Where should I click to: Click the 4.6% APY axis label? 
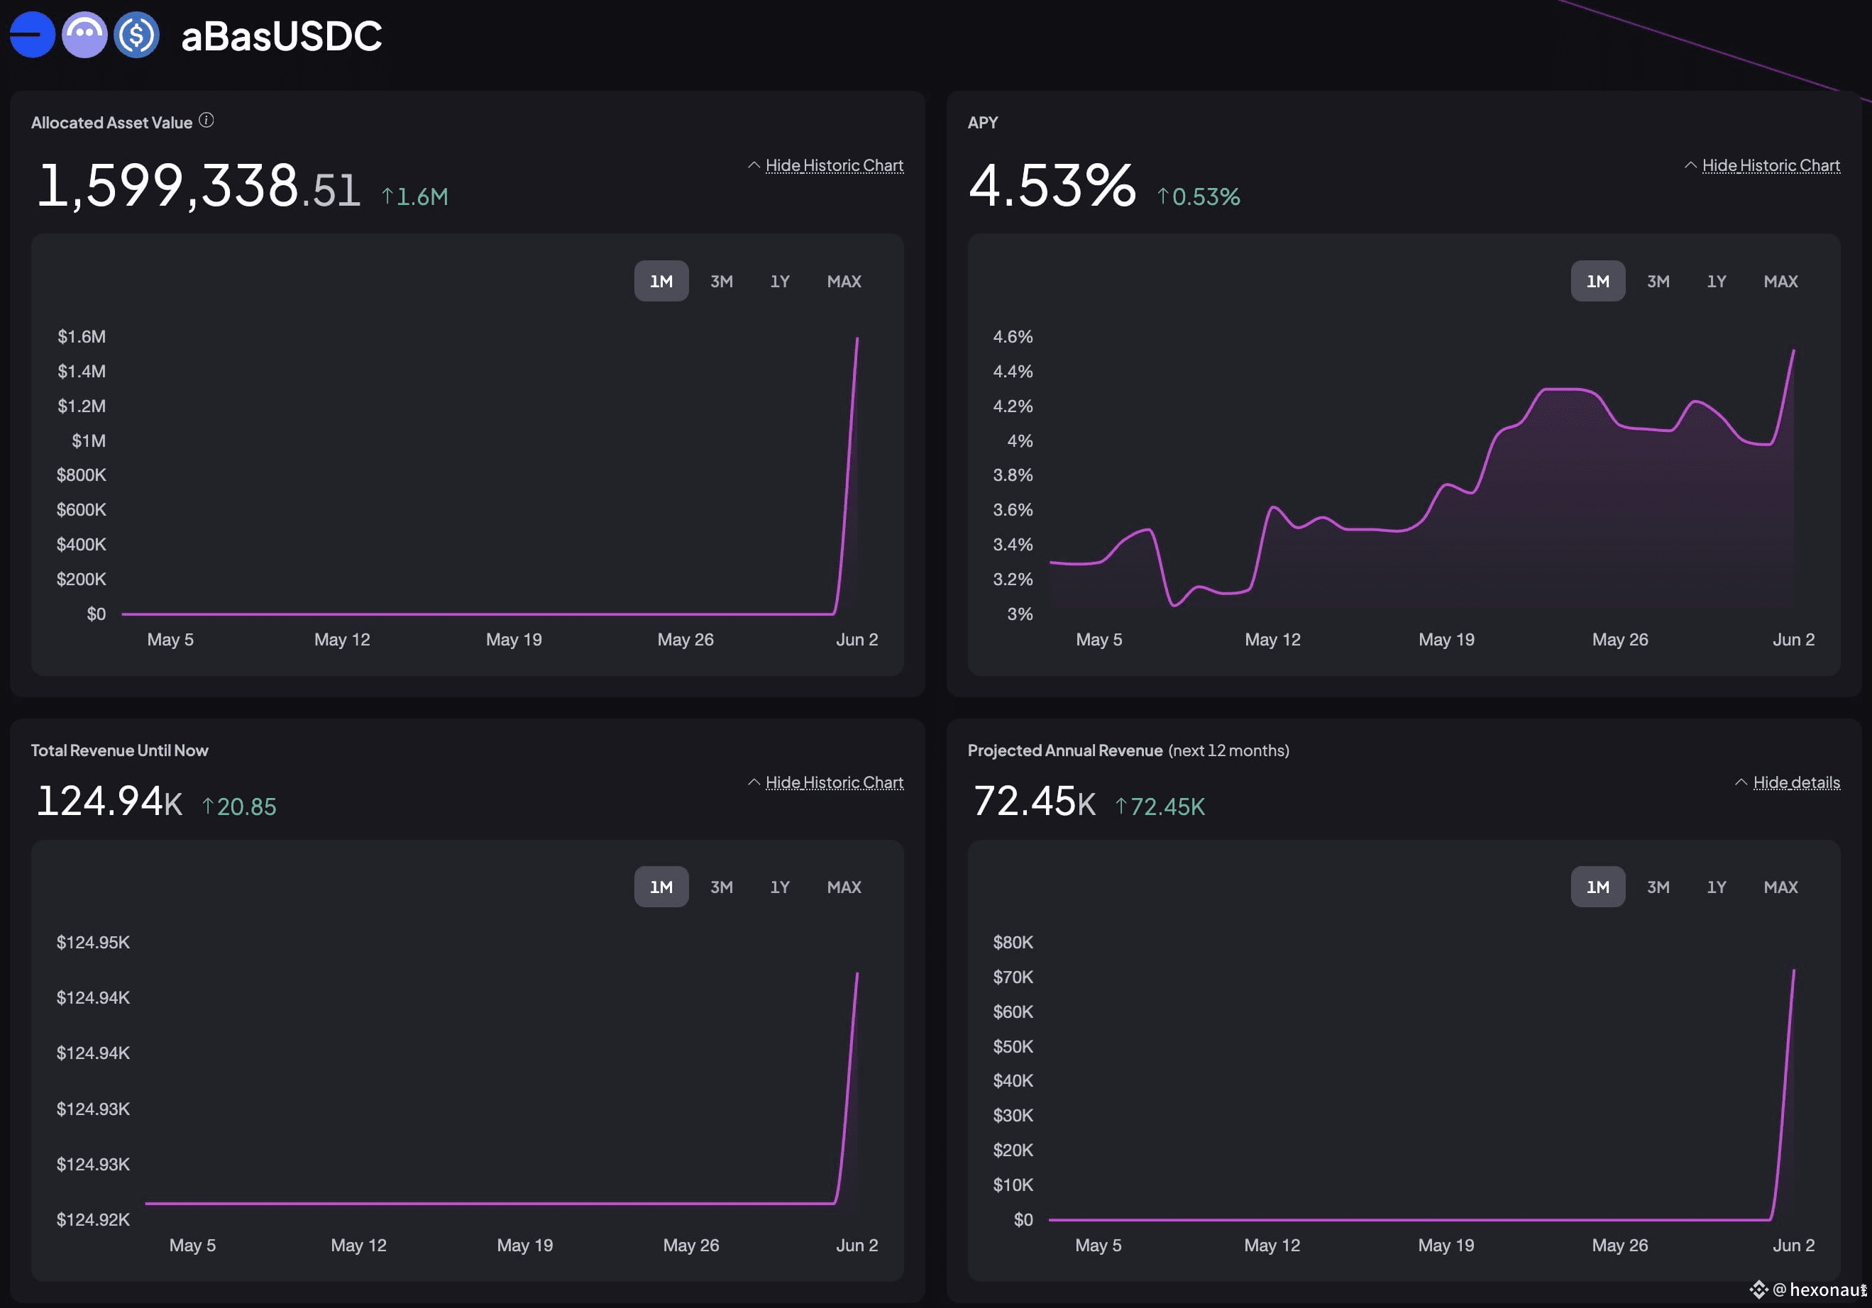pyautogui.click(x=1013, y=336)
